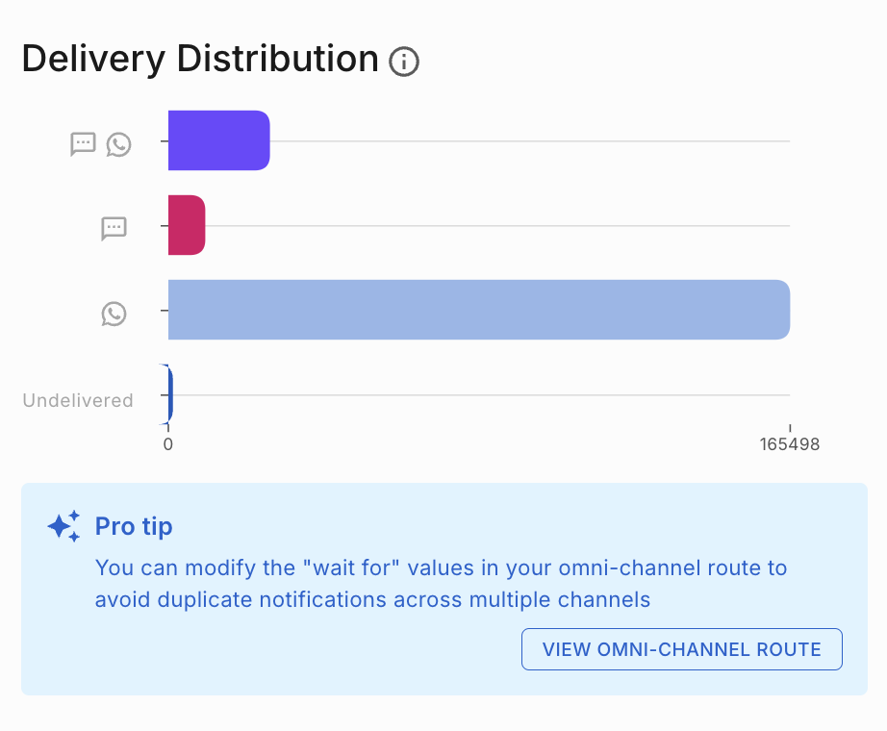This screenshot has height=731, width=887.
Task: Click the long light-blue WhatsApp bar
Action: click(x=478, y=310)
